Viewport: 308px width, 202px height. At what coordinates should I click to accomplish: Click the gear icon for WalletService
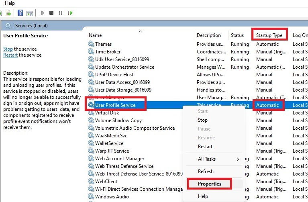(91, 143)
